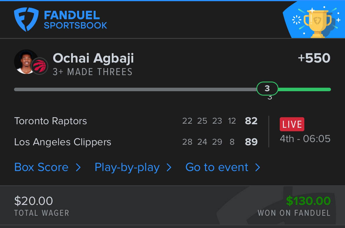The image size is (345, 228).
Task: Open the Box Score link
Action: pos(41,167)
